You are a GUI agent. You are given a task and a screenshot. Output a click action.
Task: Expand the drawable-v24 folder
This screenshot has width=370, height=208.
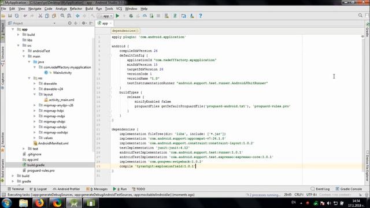35,89
